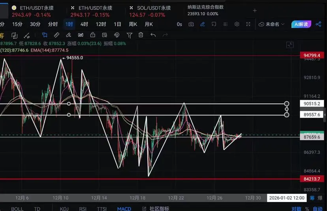Open the list lines menu icon
Viewport: 327px width, 211px height.
pyautogui.click(x=225, y=24)
